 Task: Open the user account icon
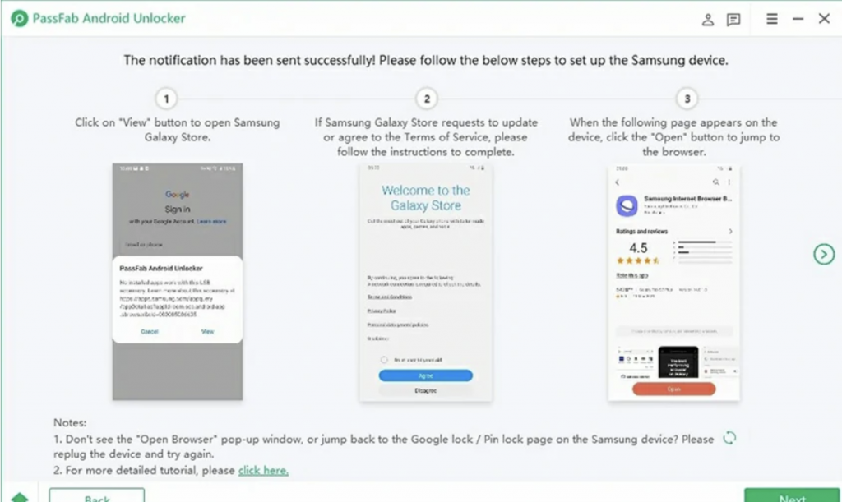point(707,20)
